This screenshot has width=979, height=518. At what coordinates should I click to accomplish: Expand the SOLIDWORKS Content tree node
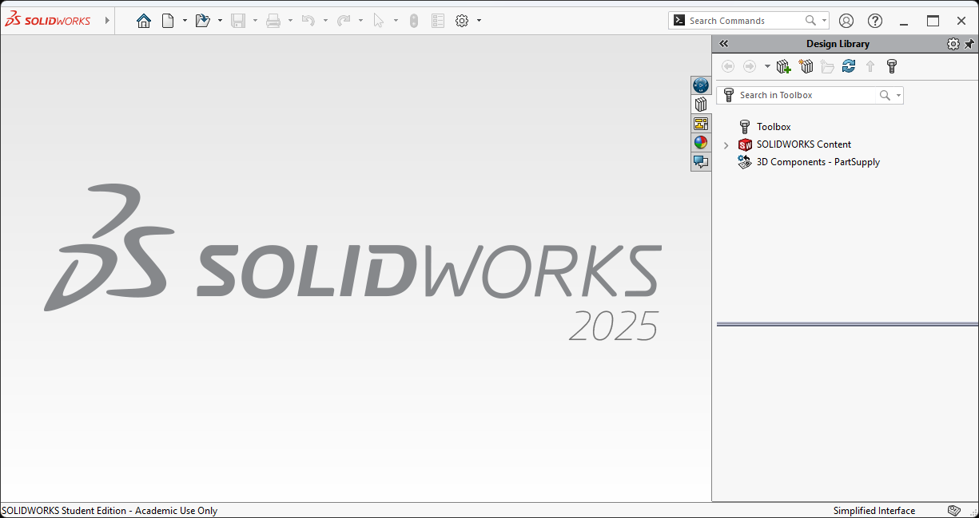(x=726, y=145)
